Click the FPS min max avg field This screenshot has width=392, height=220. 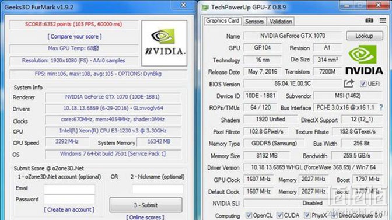(98, 74)
